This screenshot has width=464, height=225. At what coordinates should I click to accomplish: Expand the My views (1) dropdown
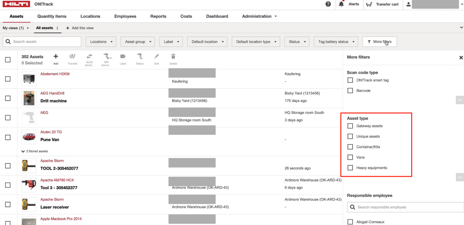click(16, 28)
